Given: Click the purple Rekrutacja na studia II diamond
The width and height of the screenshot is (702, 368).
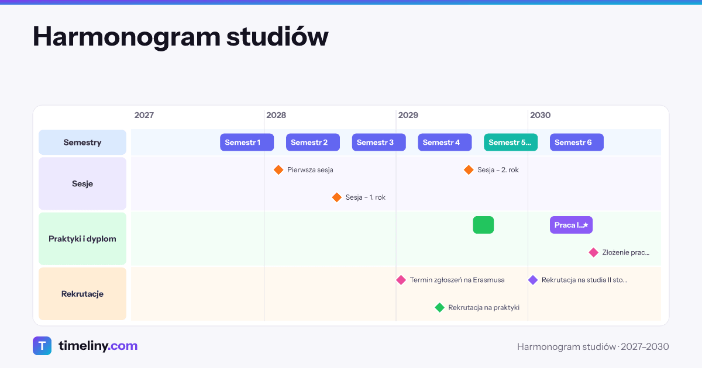Looking at the screenshot, I should (x=533, y=280).
